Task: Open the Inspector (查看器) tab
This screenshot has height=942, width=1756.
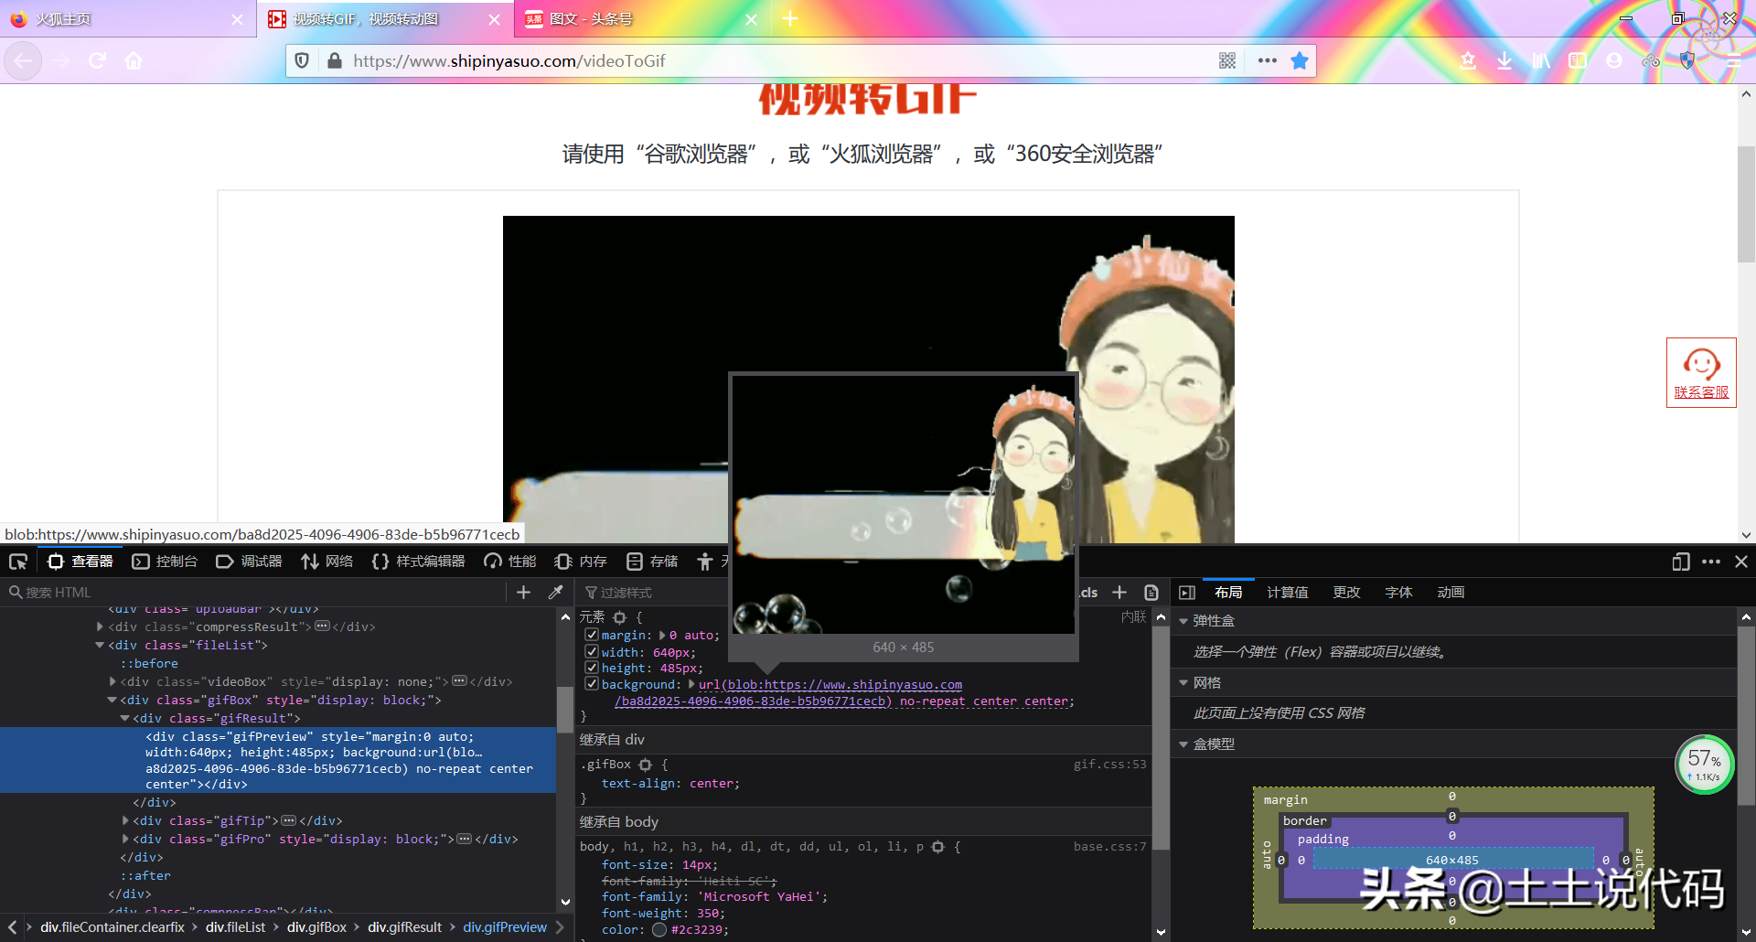Action: click(80, 562)
